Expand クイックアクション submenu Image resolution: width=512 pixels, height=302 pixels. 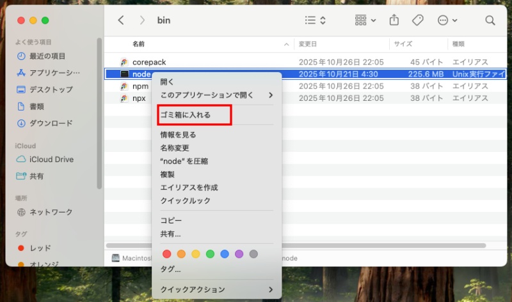(x=216, y=290)
